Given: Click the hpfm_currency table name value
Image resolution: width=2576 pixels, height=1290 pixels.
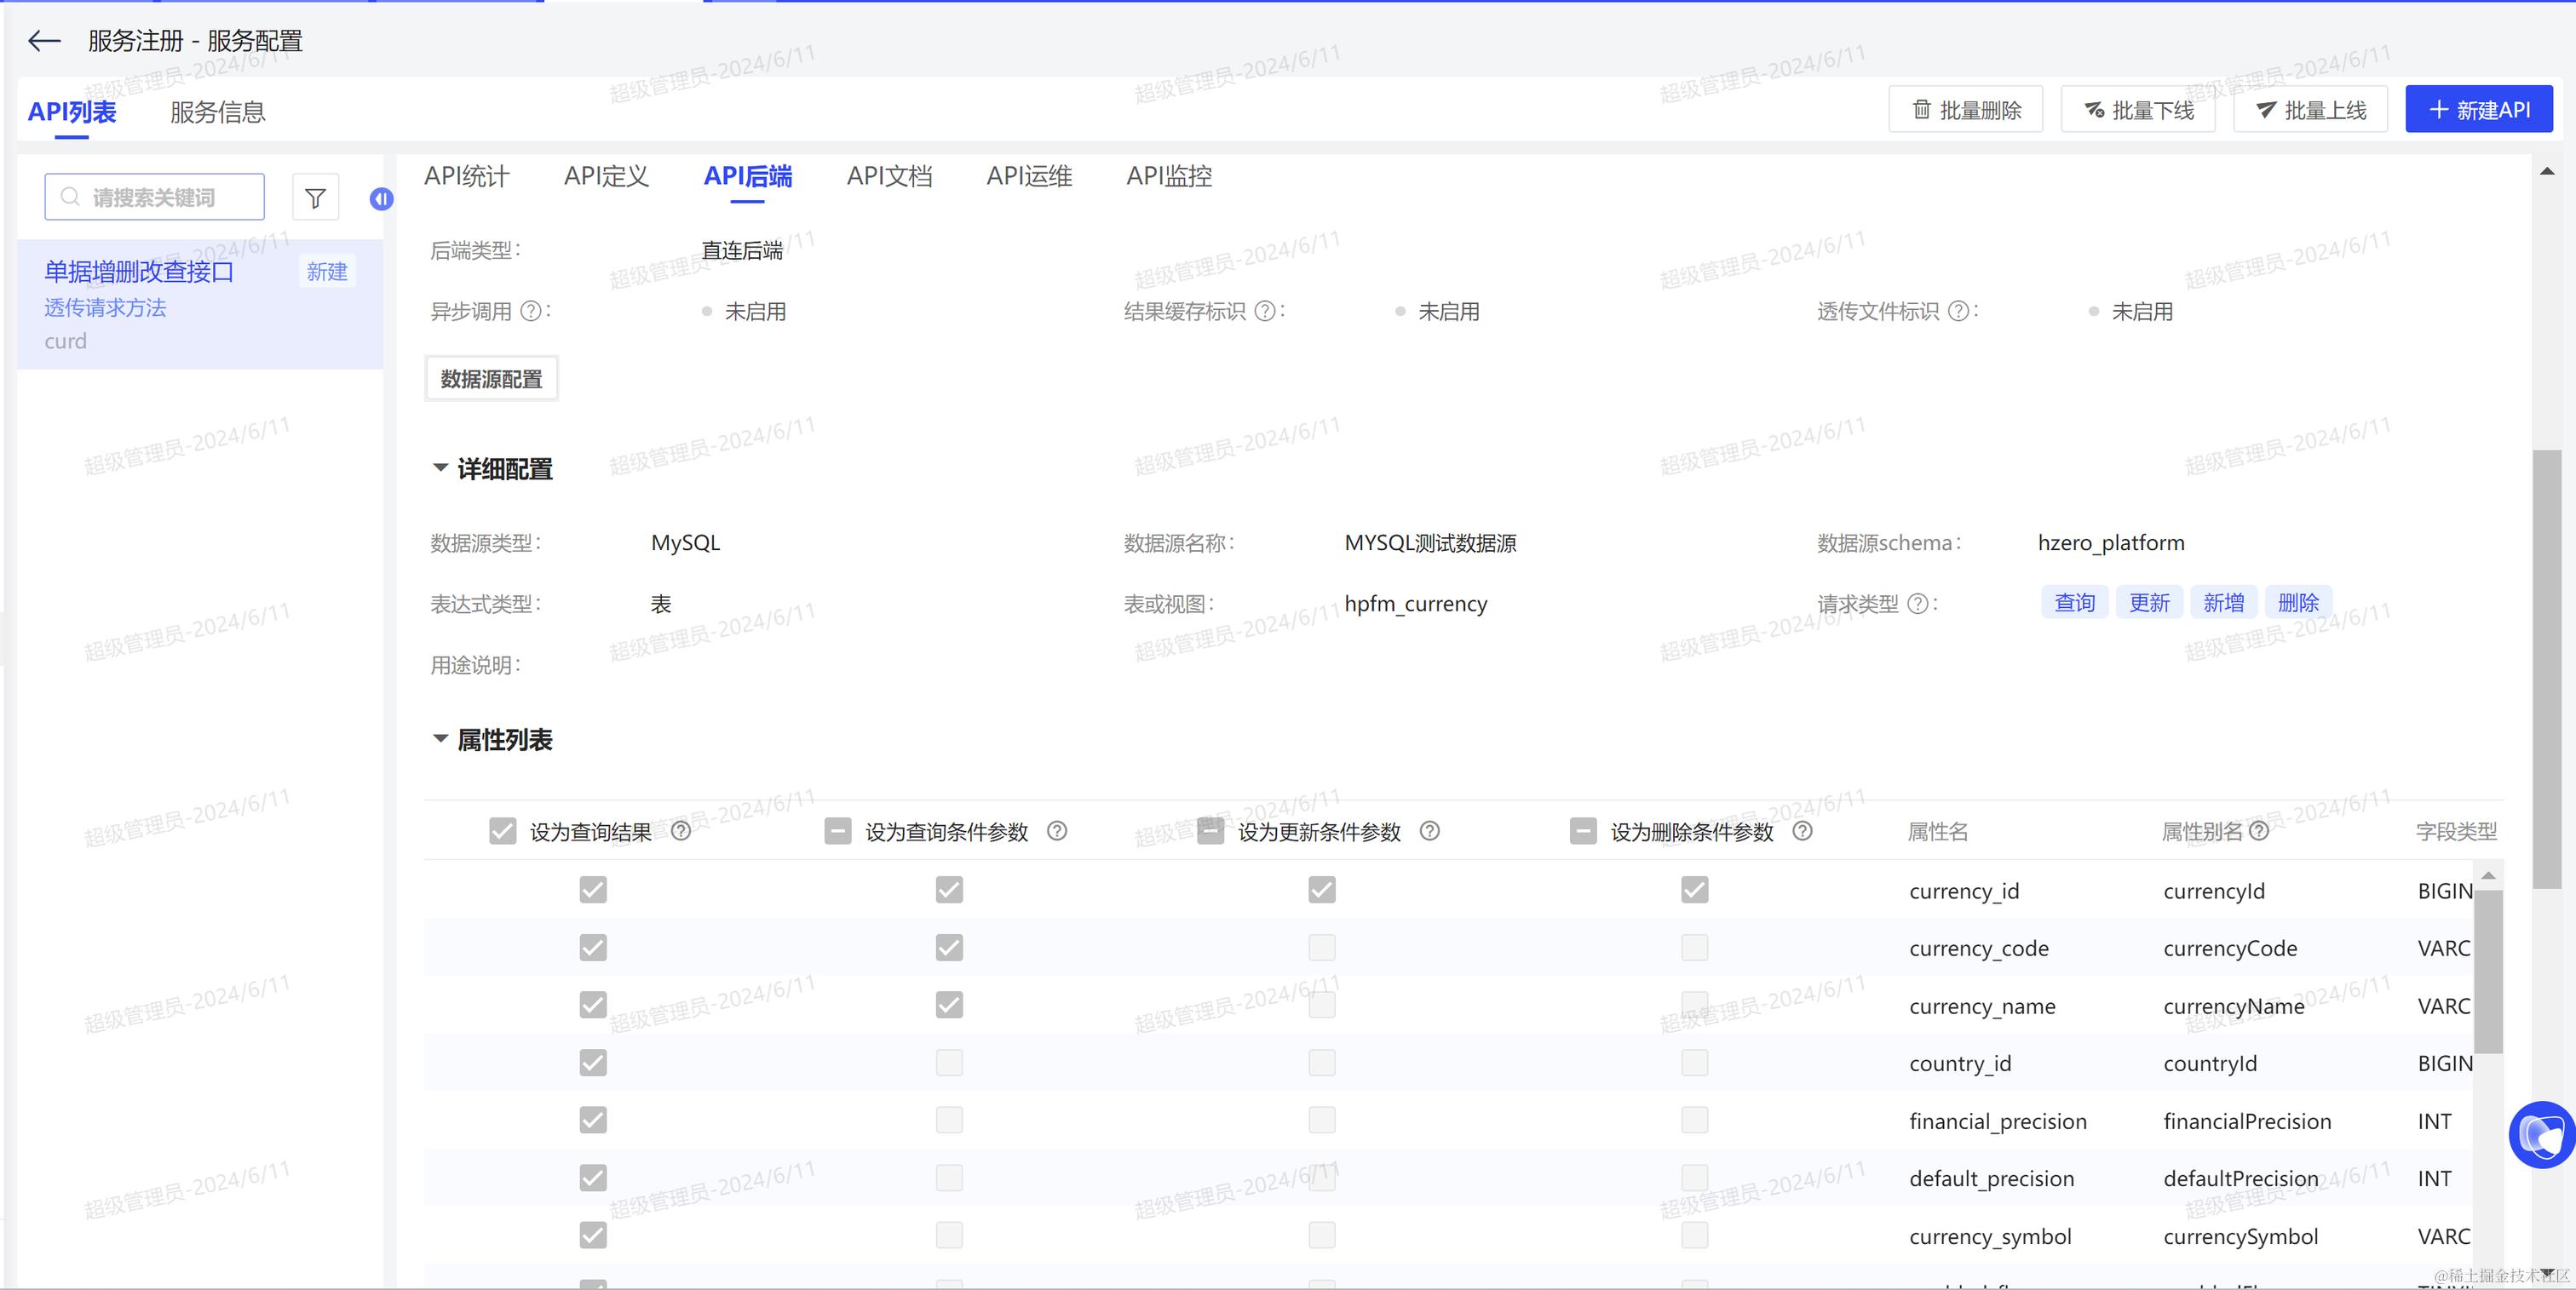Looking at the screenshot, I should point(1415,604).
